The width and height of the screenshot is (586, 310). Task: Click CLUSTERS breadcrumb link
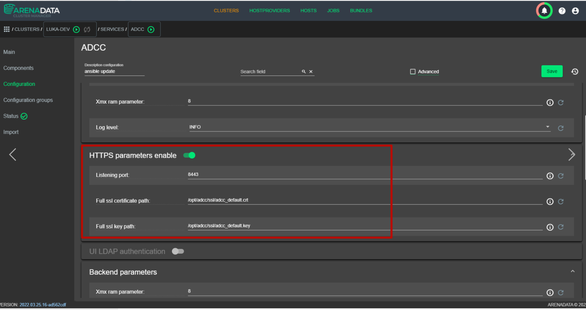27,29
